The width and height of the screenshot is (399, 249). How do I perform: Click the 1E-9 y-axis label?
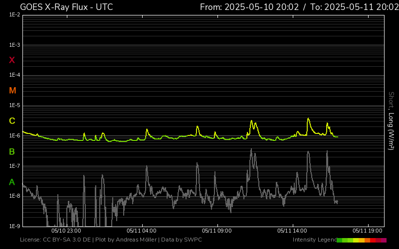(14, 227)
